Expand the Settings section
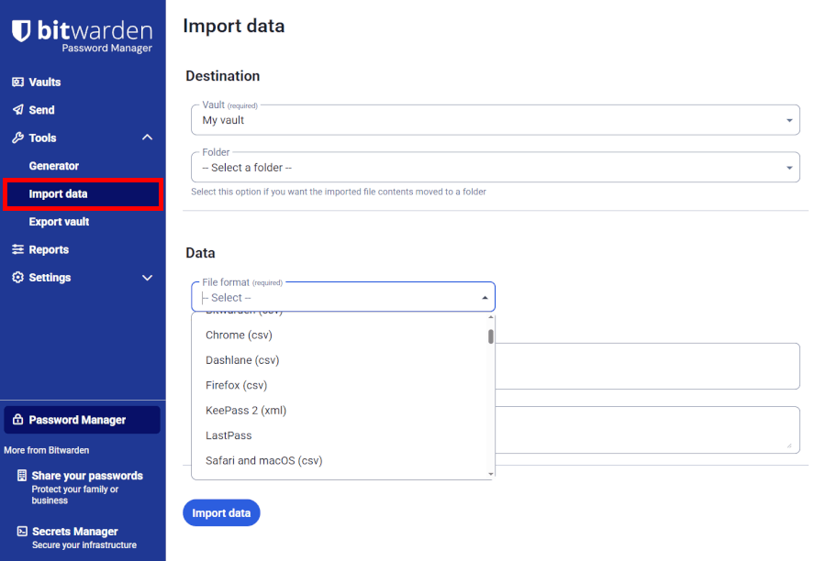The height and width of the screenshot is (561, 826). click(147, 277)
